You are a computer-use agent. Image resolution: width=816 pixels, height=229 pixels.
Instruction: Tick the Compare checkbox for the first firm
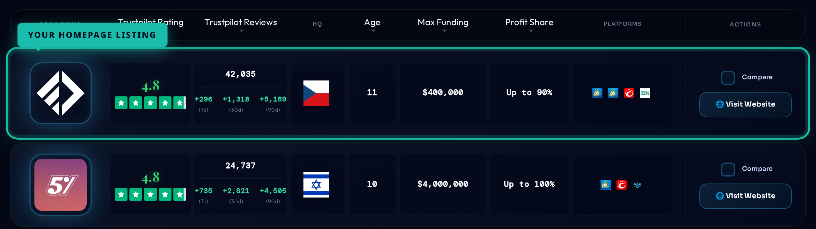click(x=728, y=78)
